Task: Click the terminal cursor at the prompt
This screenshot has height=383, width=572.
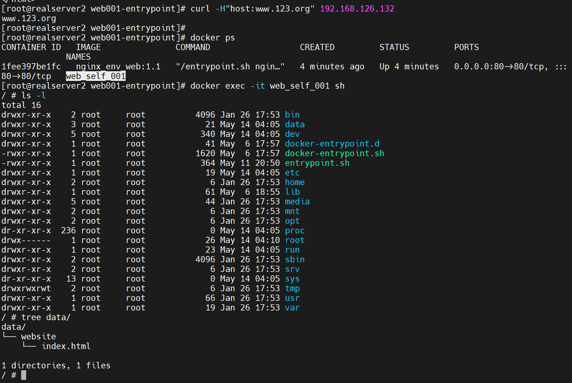Action: pos(24,375)
